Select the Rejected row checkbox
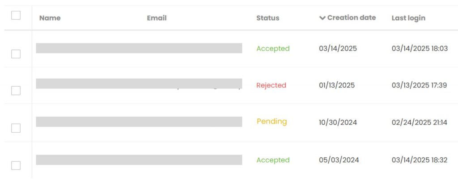 pyautogui.click(x=16, y=90)
